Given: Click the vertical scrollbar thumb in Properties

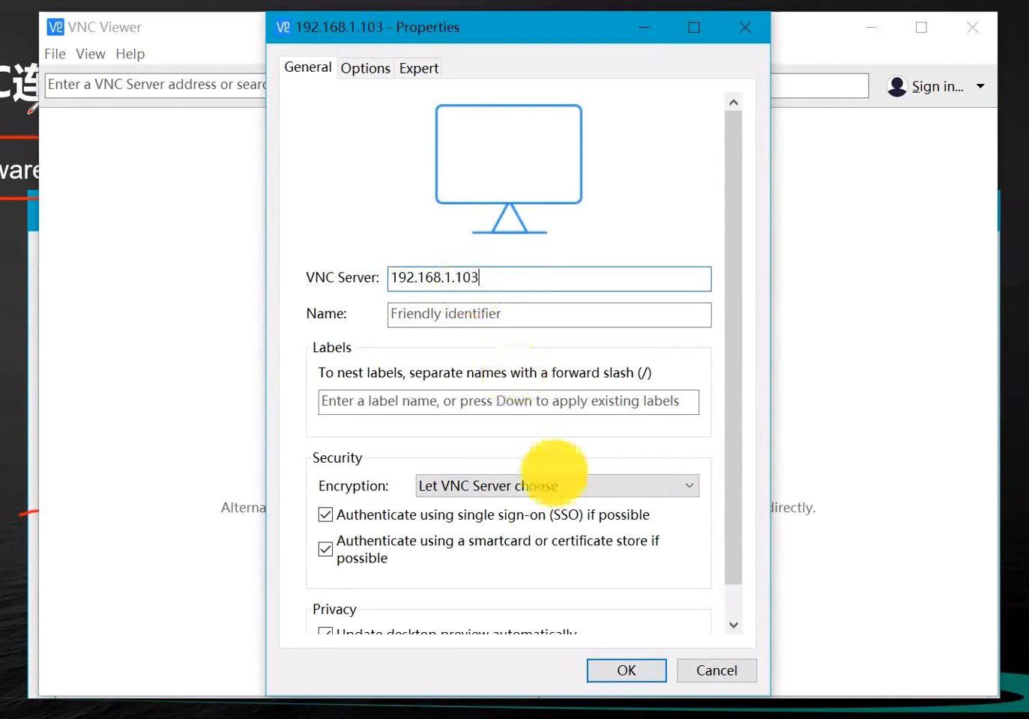Looking at the screenshot, I should pos(734,348).
